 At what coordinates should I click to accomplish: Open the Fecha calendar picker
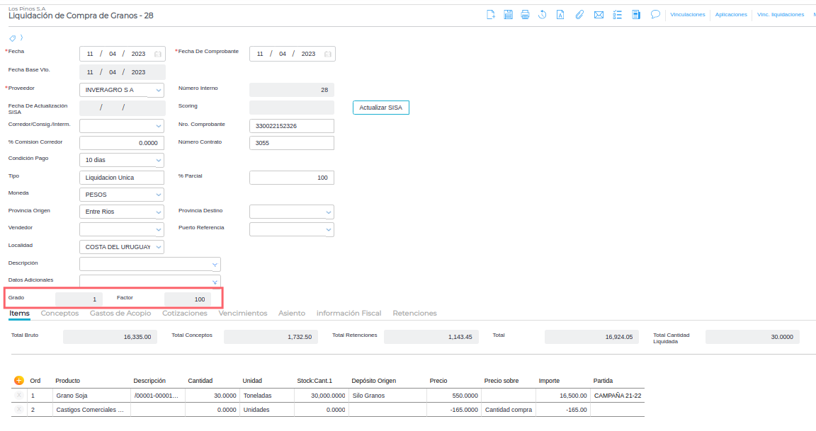tap(158, 54)
